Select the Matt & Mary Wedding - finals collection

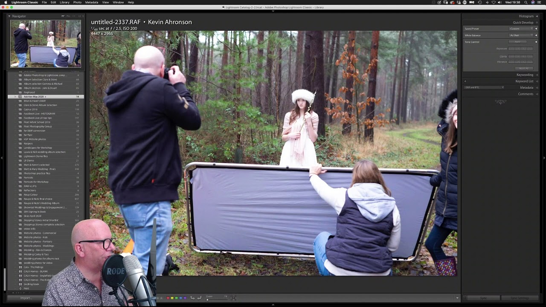[x=46, y=169]
